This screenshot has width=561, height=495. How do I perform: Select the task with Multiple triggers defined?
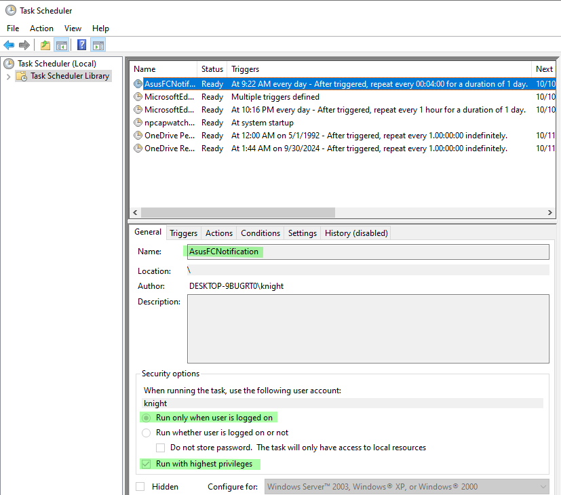pos(343,97)
